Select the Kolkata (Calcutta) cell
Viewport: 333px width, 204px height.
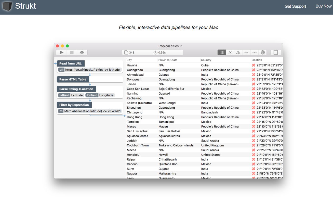tap(139, 103)
